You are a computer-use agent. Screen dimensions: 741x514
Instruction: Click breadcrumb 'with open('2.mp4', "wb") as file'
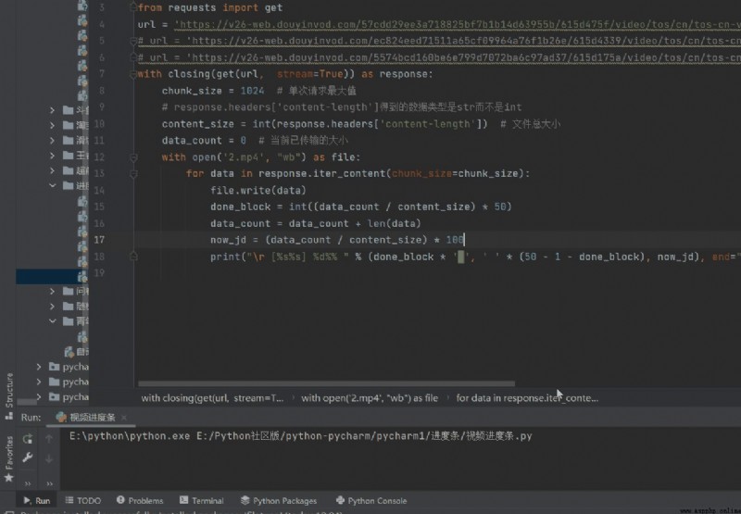(x=370, y=398)
